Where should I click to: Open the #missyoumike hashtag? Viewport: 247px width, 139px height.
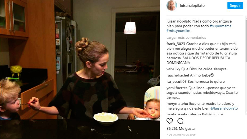178,31
